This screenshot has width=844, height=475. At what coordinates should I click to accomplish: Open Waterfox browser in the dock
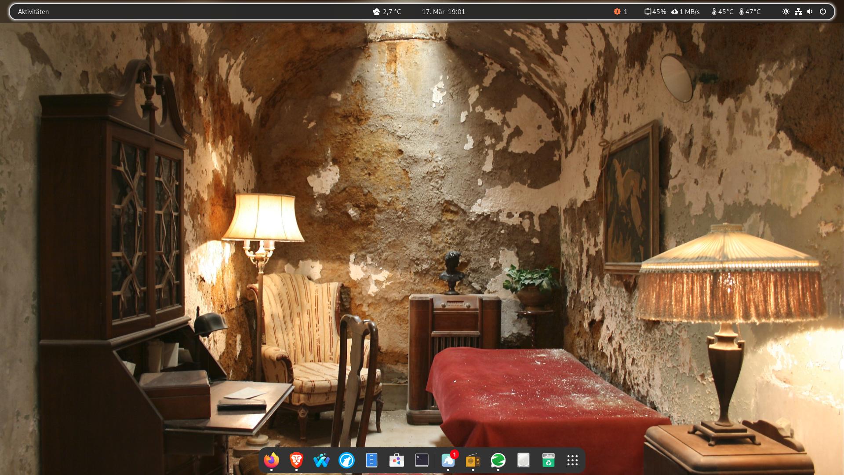click(321, 460)
